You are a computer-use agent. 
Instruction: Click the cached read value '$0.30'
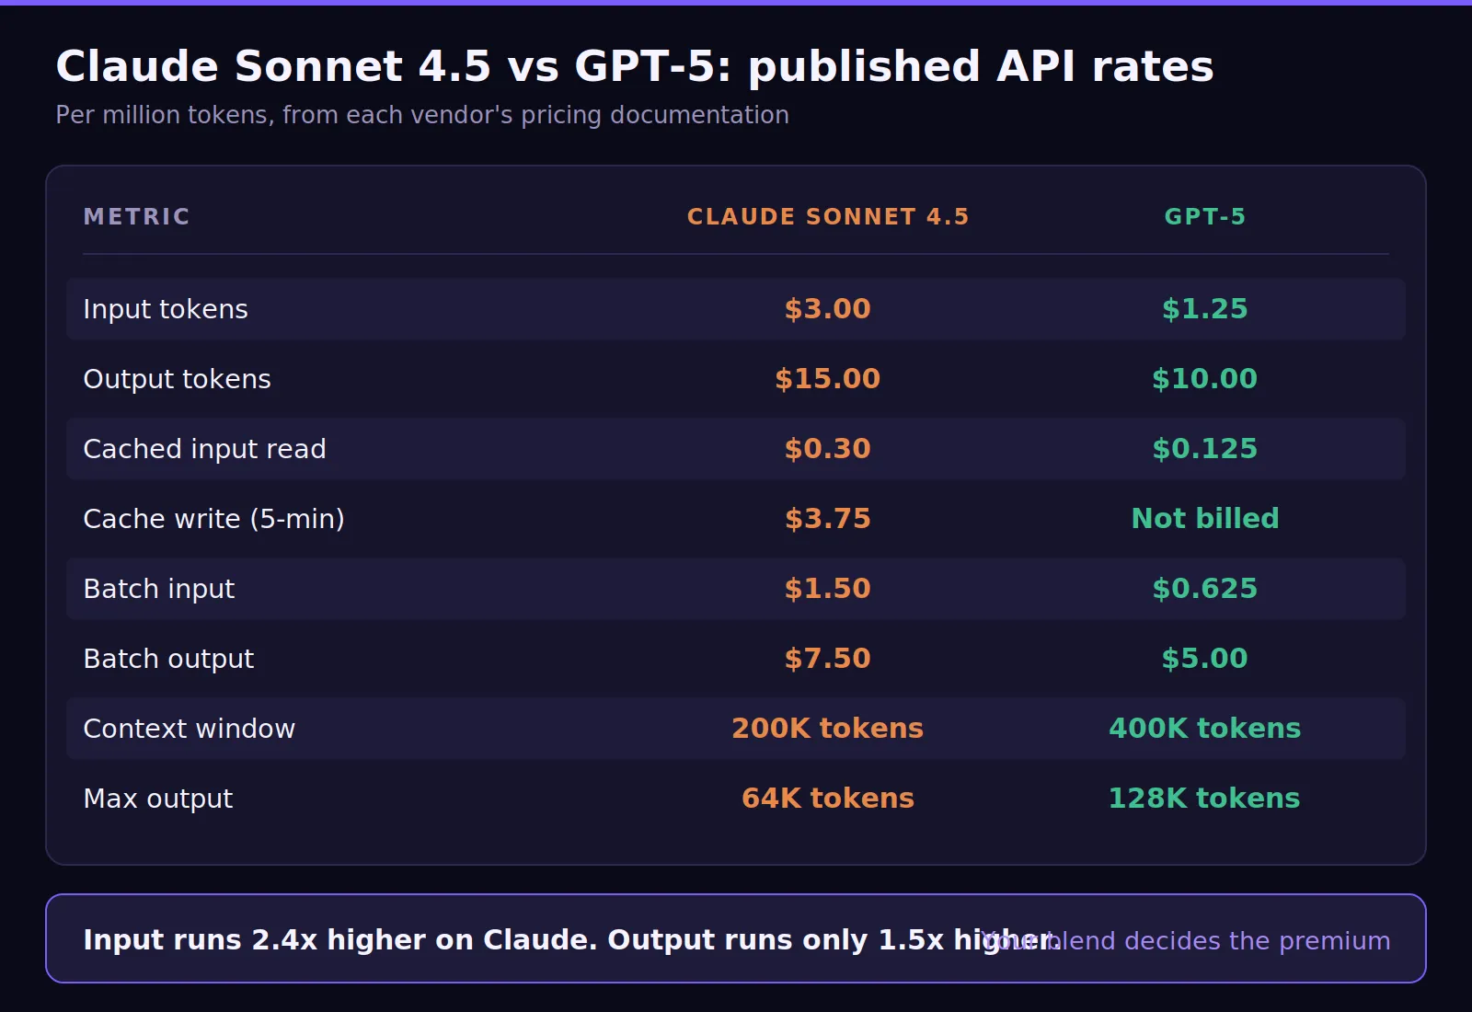pos(828,449)
